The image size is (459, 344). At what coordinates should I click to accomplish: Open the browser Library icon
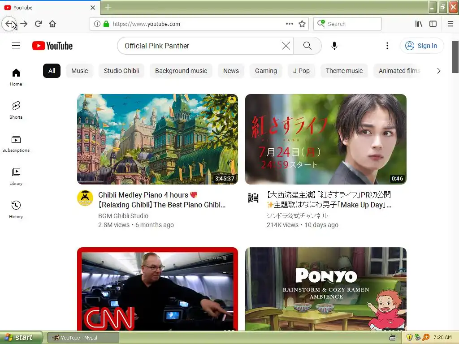coord(419,24)
